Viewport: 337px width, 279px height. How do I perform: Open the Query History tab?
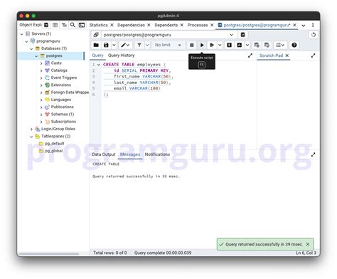tap(122, 56)
